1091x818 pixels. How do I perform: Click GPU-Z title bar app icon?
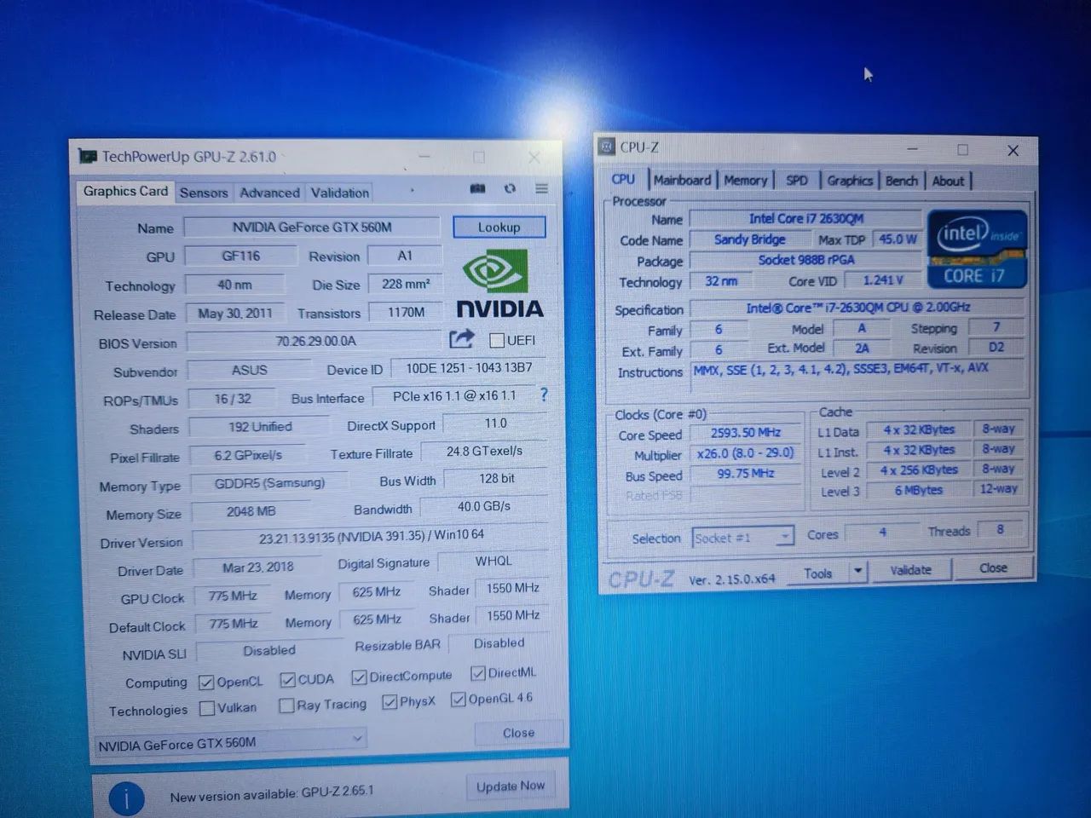[87, 157]
